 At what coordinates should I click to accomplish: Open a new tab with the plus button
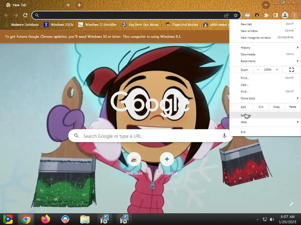pos(79,5)
